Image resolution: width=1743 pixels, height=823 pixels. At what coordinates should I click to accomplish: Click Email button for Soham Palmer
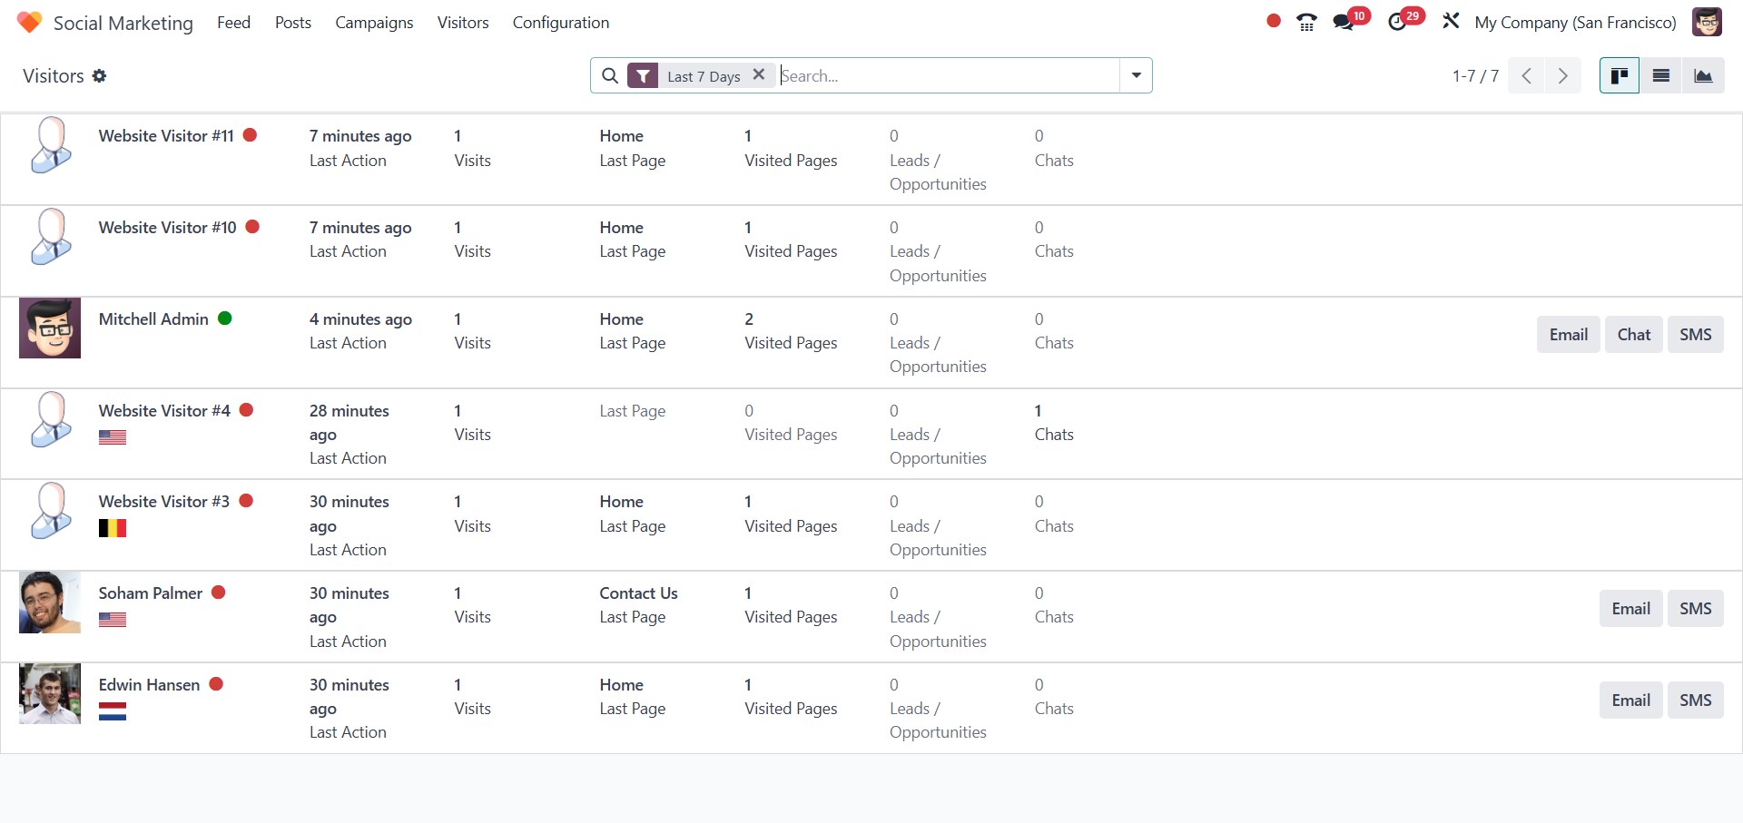(x=1630, y=609)
